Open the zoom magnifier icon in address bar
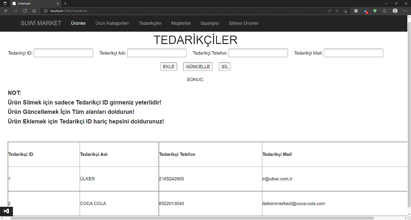 [337, 11]
